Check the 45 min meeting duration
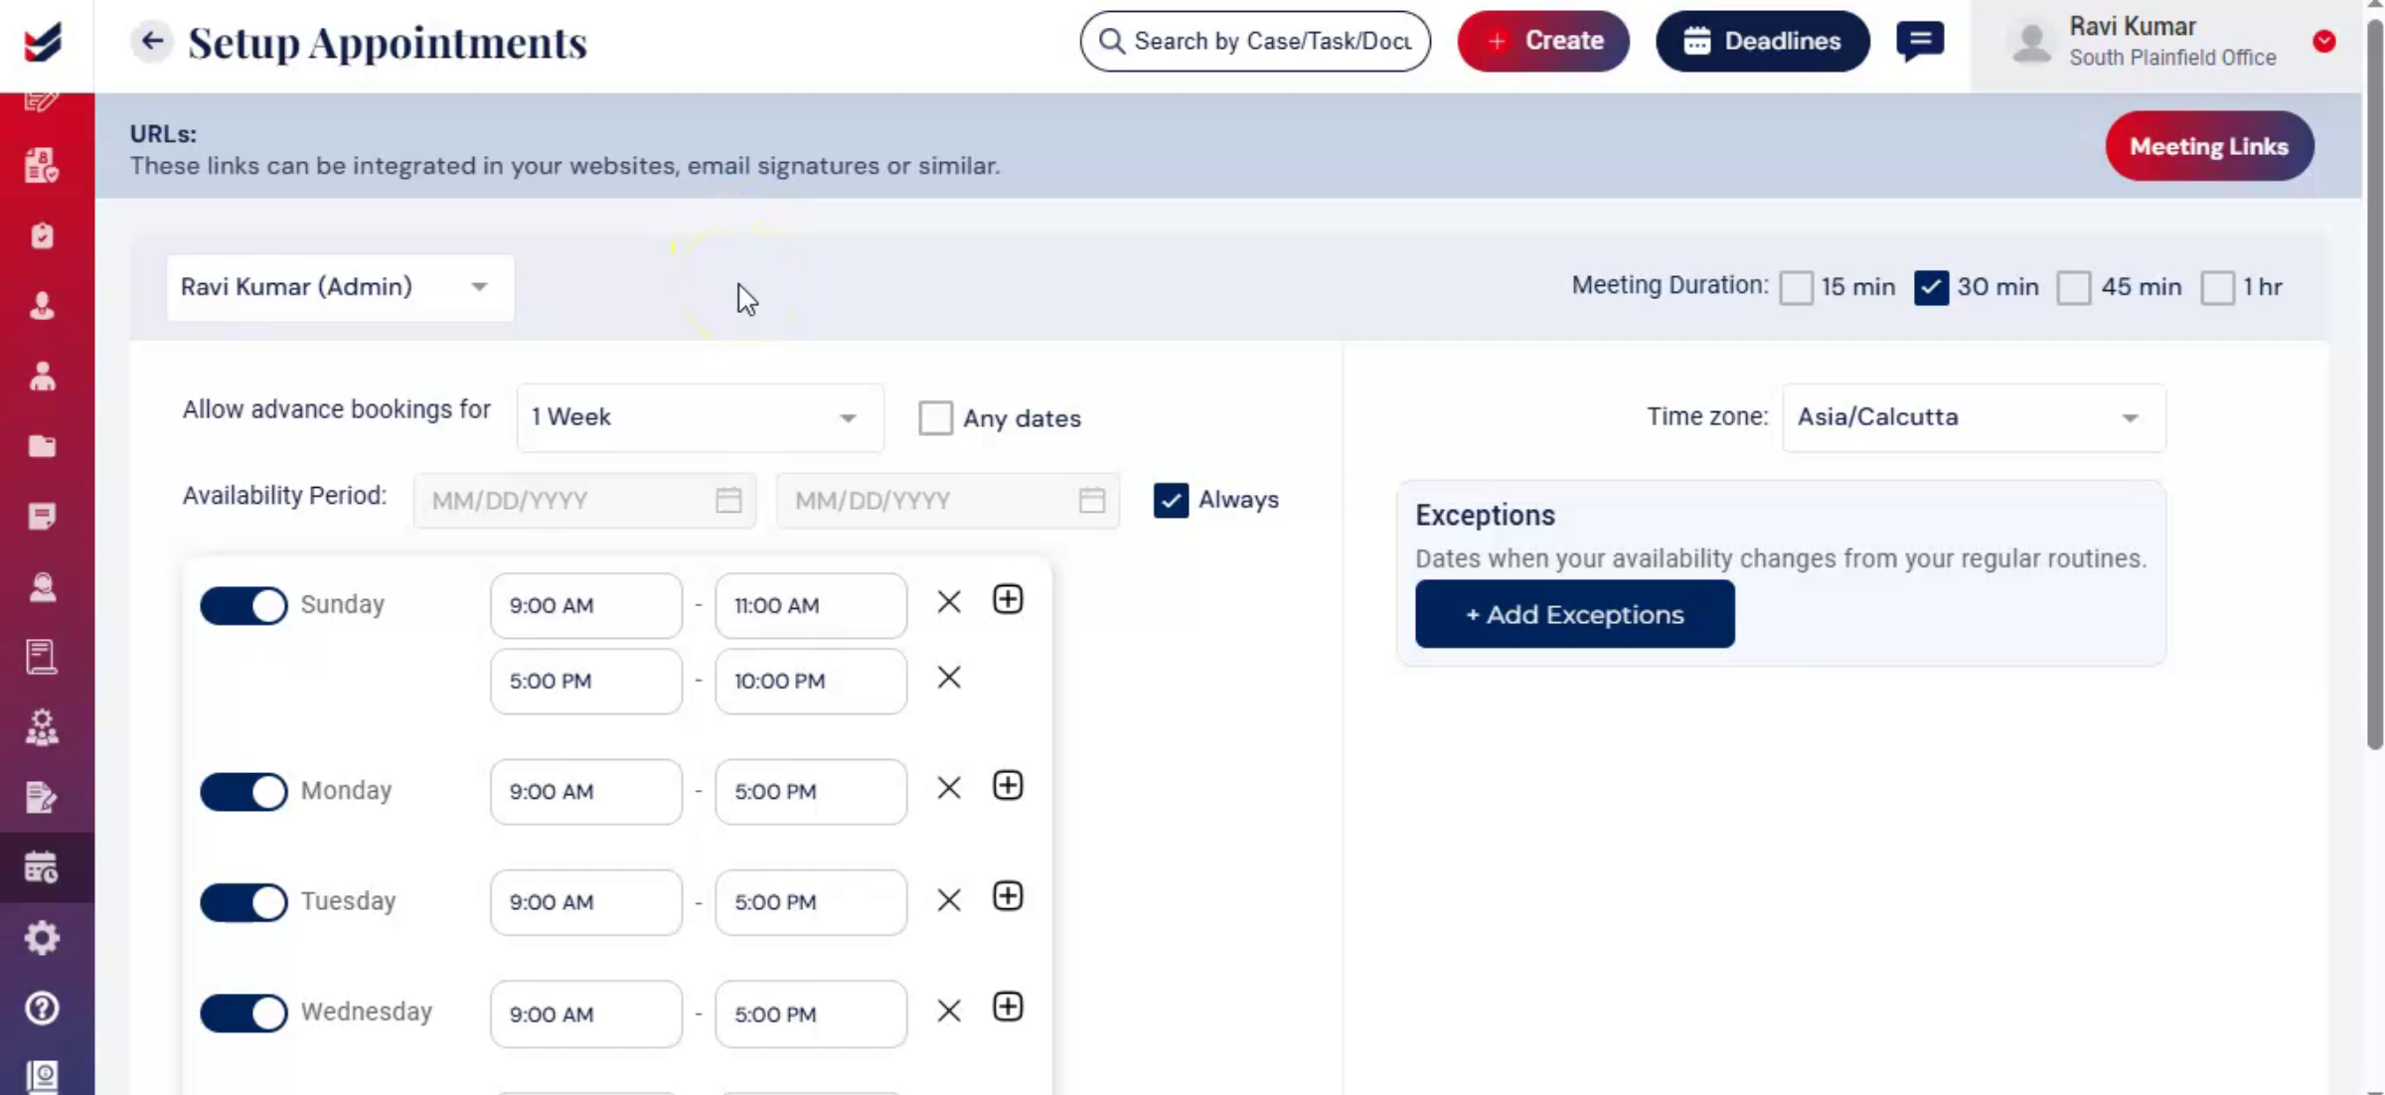The image size is (2385, 1095). point(2074,288)
